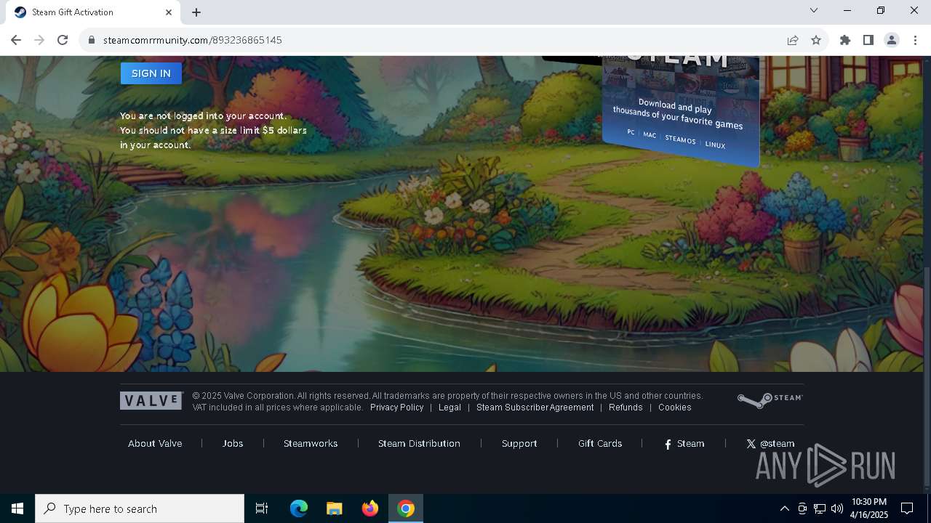Open a new tab with plus icon
The width and height of the screenshot is (931, 523).
(x=196, y=12)
